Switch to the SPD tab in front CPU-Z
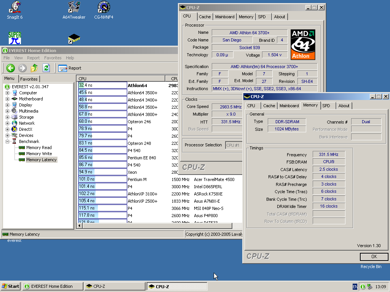390x292 pixels. 326,106
